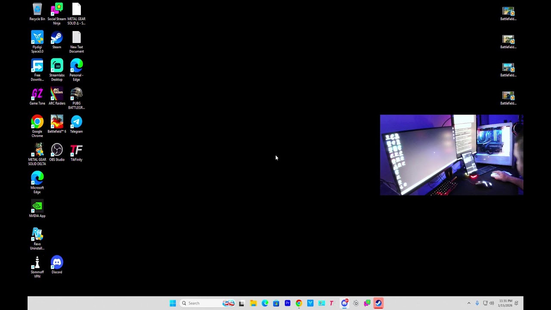The height and width of the screenshot is (310, 551).
Task: Select the PUBG BATTLEGROUNDS desktop shortcut
Action: [76, 98]
